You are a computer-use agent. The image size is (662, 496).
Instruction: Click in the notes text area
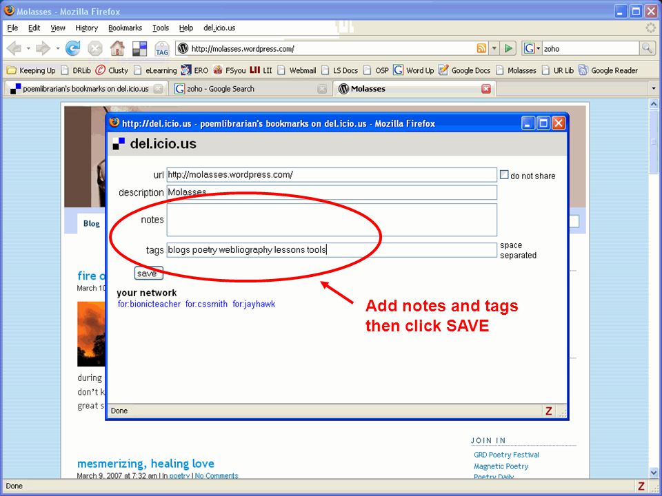(x=332, y=220)
